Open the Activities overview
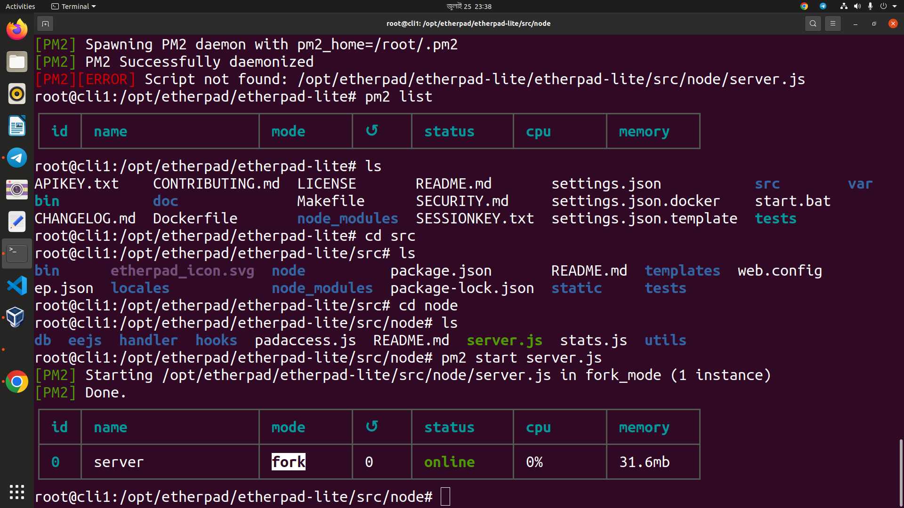 (20, 6)
